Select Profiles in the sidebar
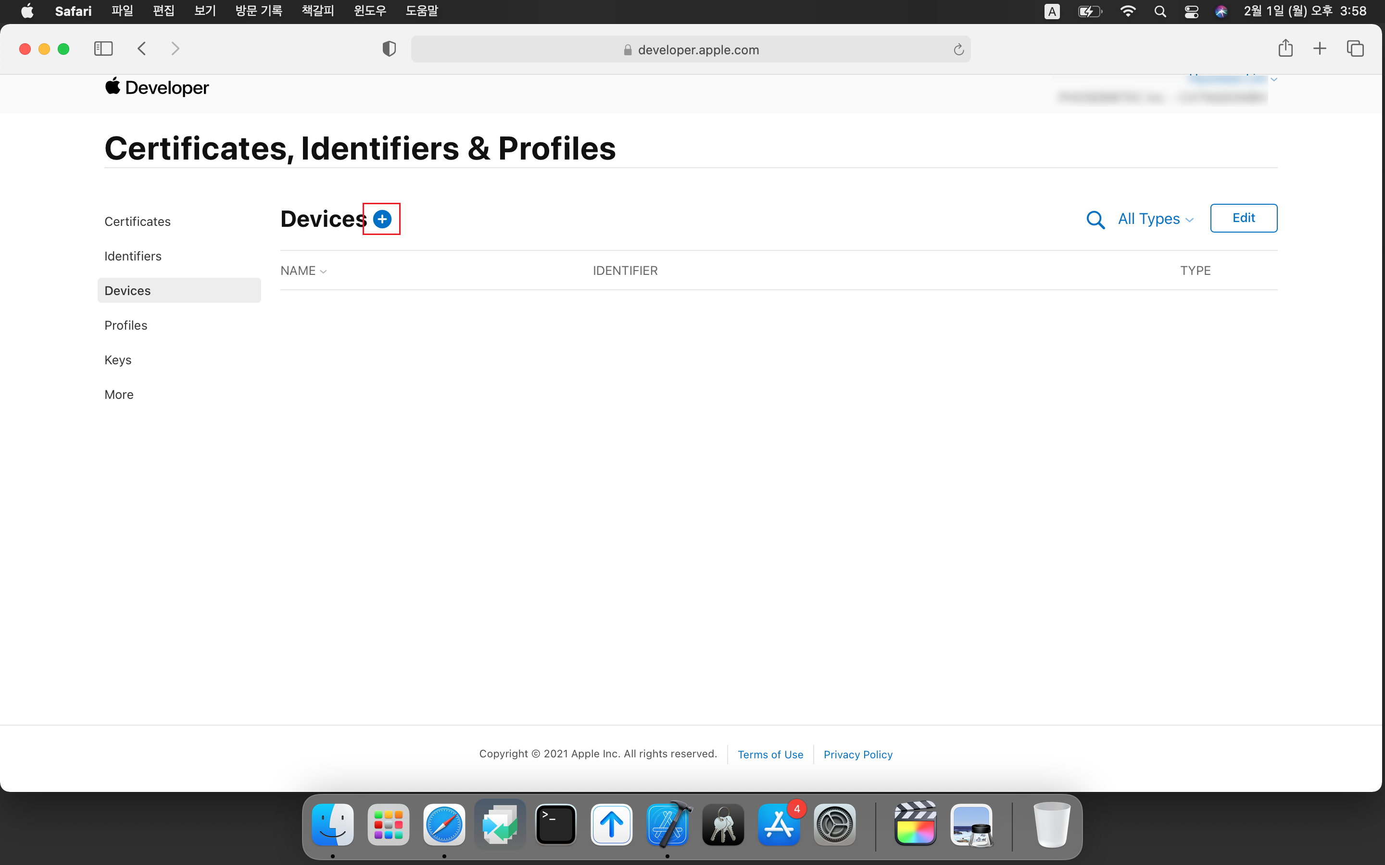Screen dimensions: 1385x865 click(x=126, y=325)
